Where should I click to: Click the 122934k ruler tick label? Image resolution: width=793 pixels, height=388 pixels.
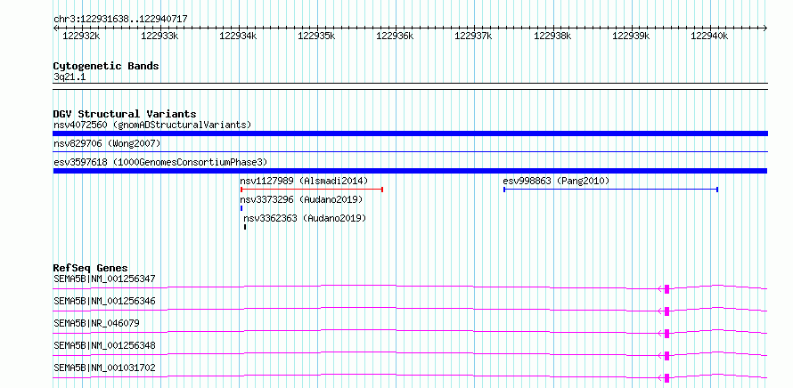click(x=238, y=36)
